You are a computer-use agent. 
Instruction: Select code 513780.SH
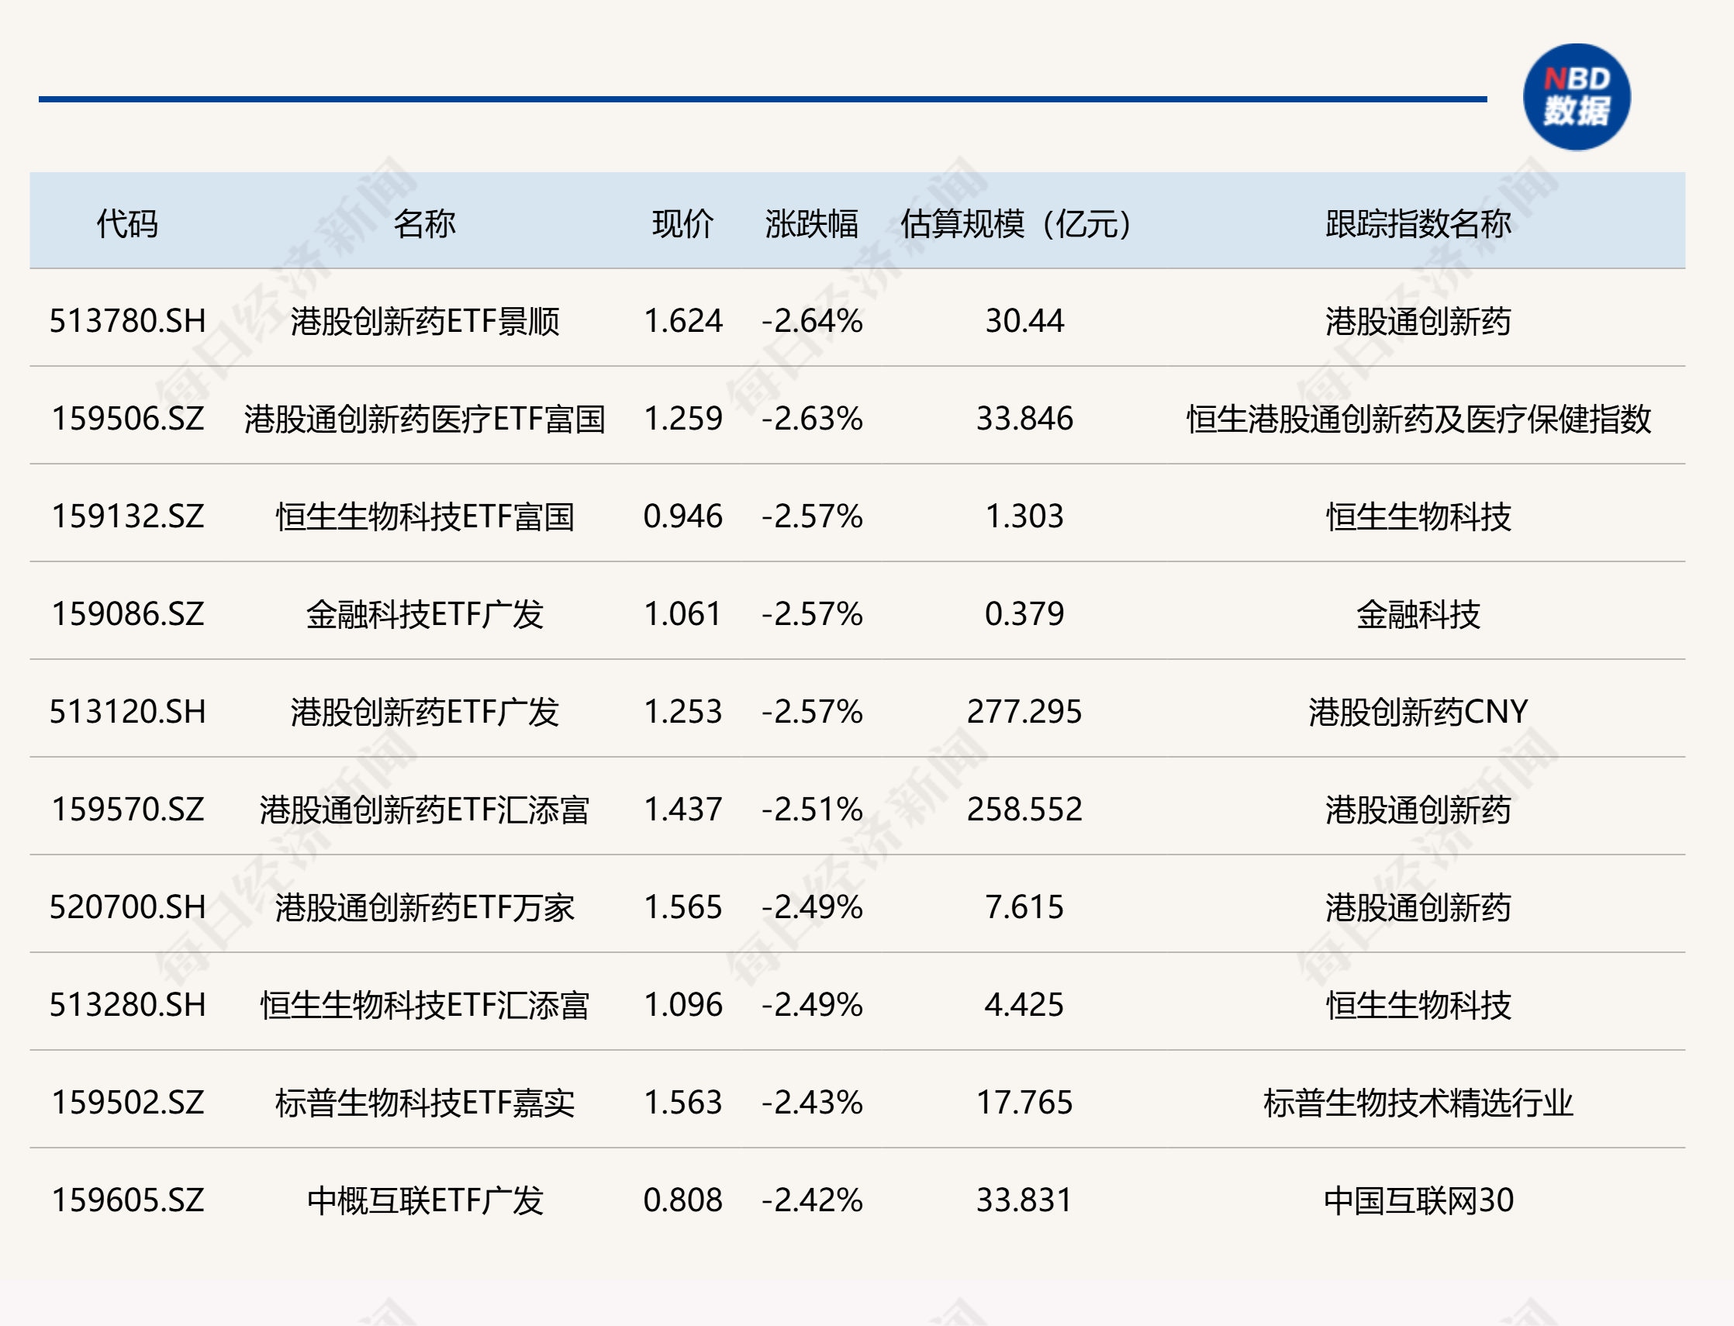coord(127,321)
